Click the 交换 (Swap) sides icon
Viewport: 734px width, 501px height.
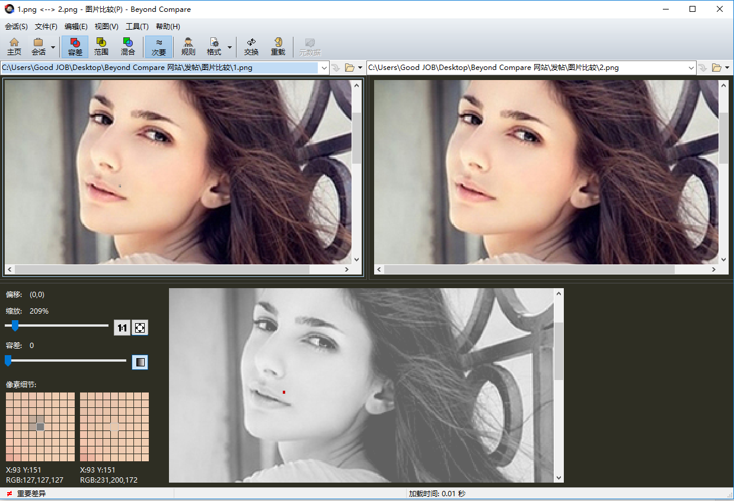[x=251, y=46]
